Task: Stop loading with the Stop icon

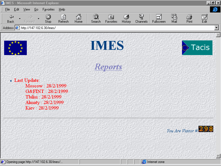Action: coord(48,17)
